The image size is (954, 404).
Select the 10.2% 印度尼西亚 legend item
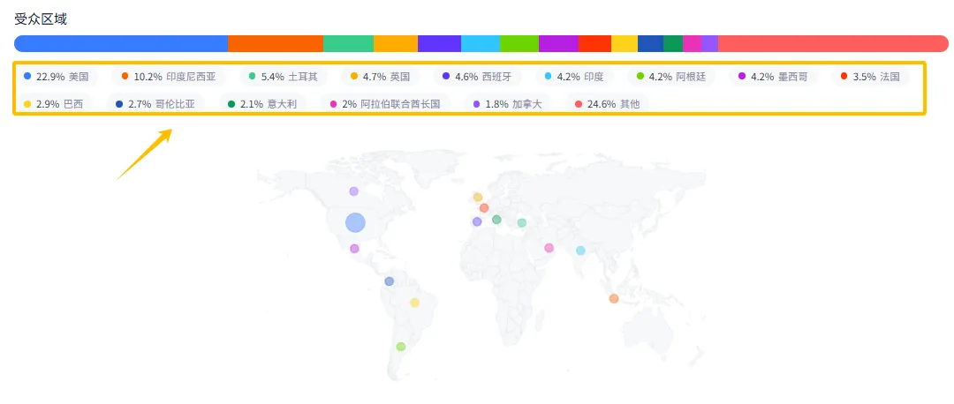pyautogui.click(x=169, y=77)
